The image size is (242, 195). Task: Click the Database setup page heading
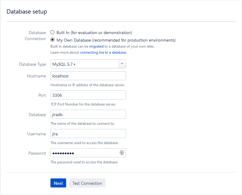[27, 12]
